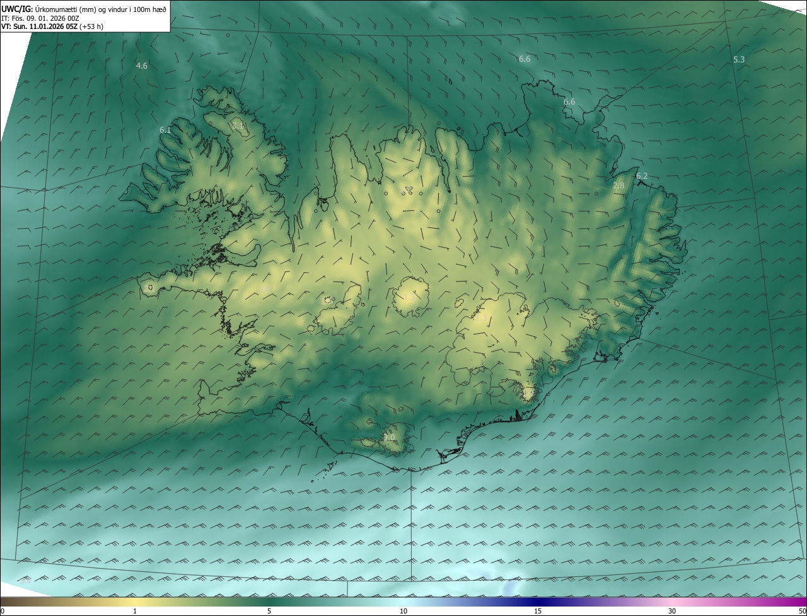Click the '30' tick on the color scale
Screen dimensions: 807x616
click(672, 611)
